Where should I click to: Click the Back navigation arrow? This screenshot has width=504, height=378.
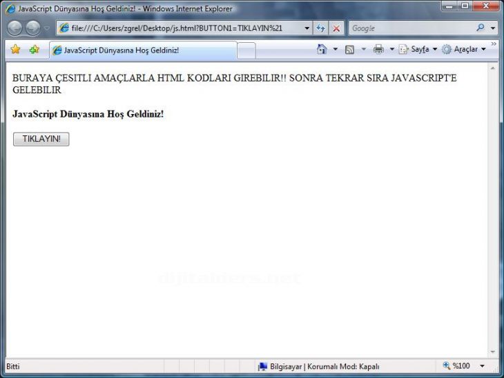(x=14, y=28)
